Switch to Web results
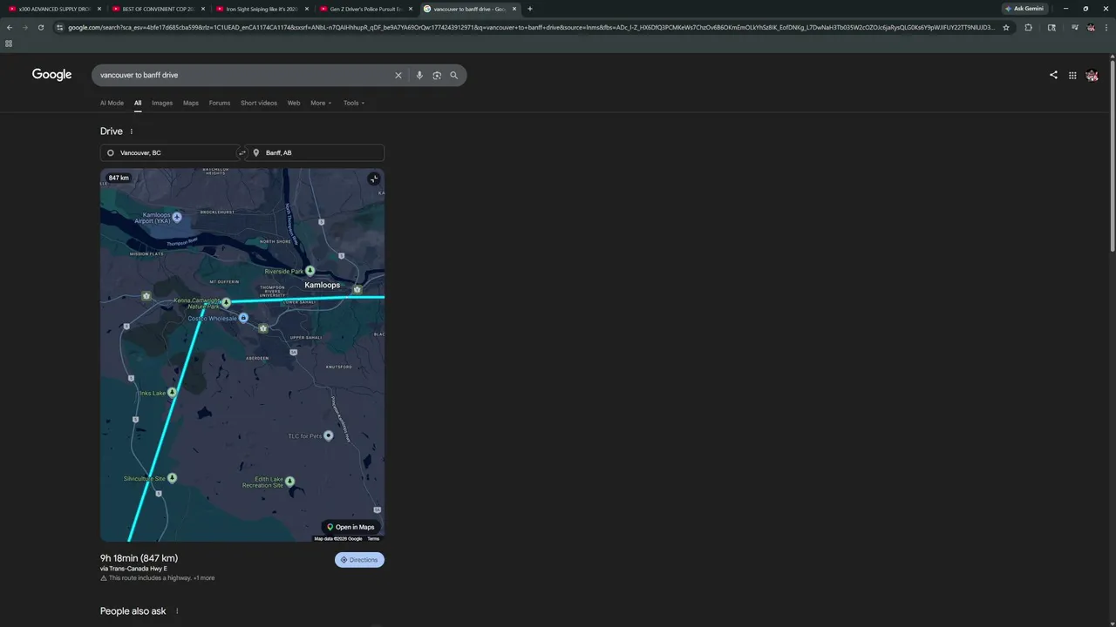 point(294,103)
